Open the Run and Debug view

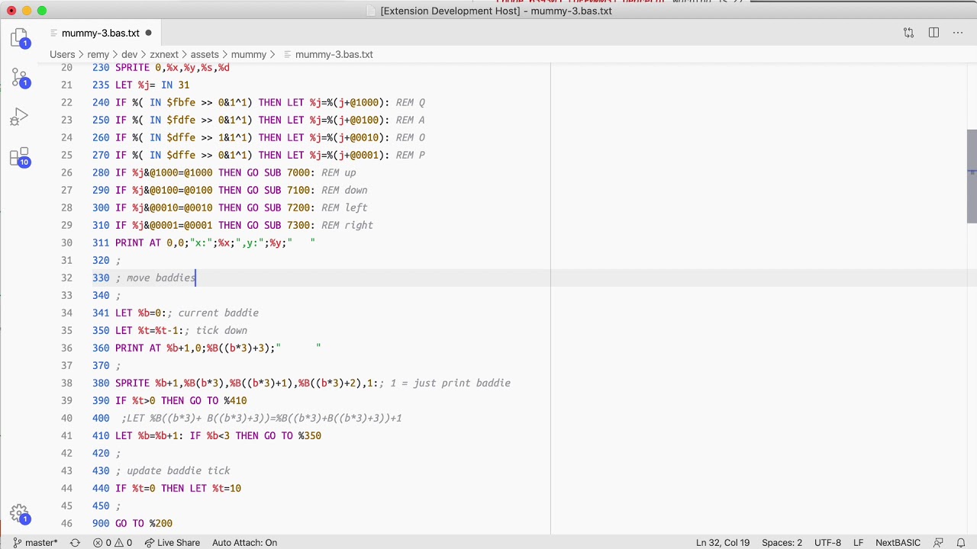(x=19, y=117)
